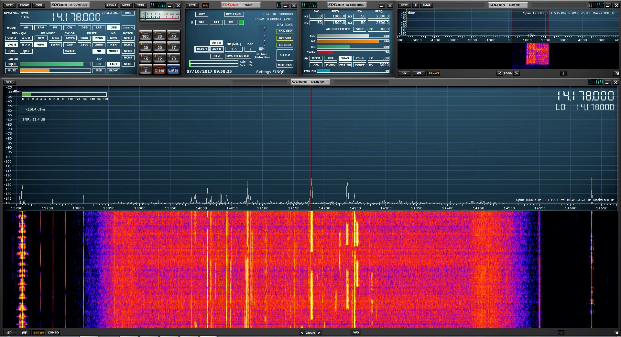Zoom in MAIN SP with right arrow
621x337 pixels.
(319, 332)
